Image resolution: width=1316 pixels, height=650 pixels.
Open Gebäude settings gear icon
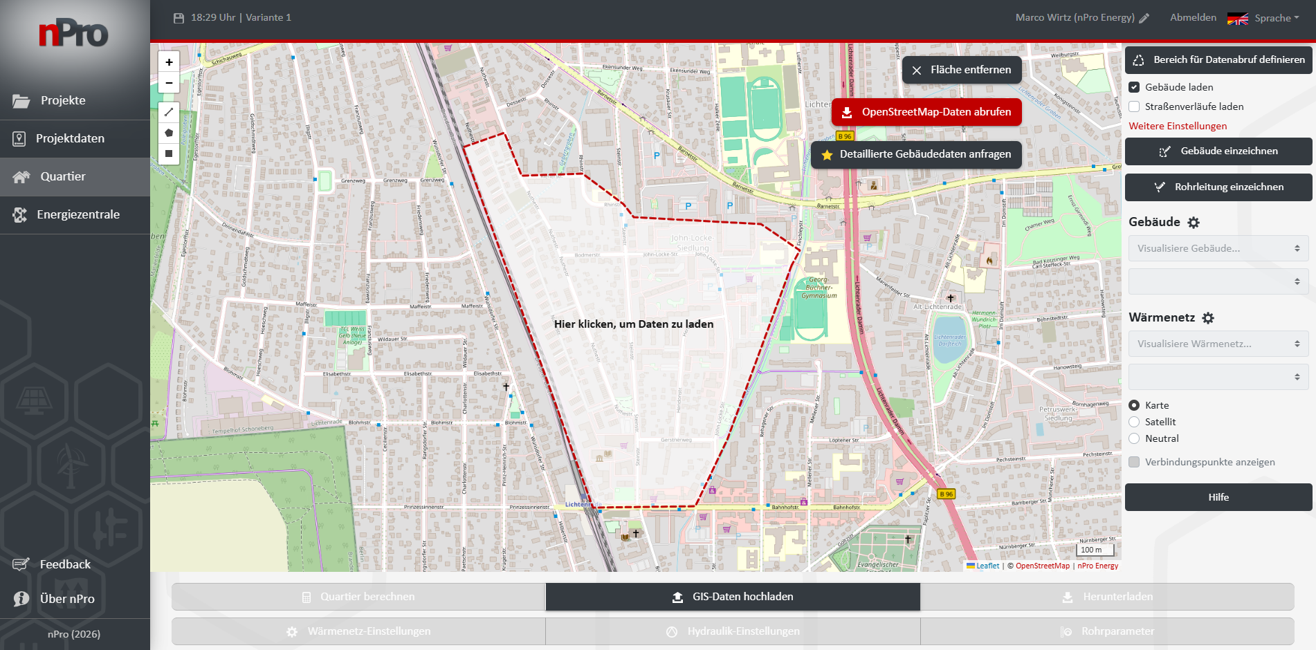coord(1194,223)
